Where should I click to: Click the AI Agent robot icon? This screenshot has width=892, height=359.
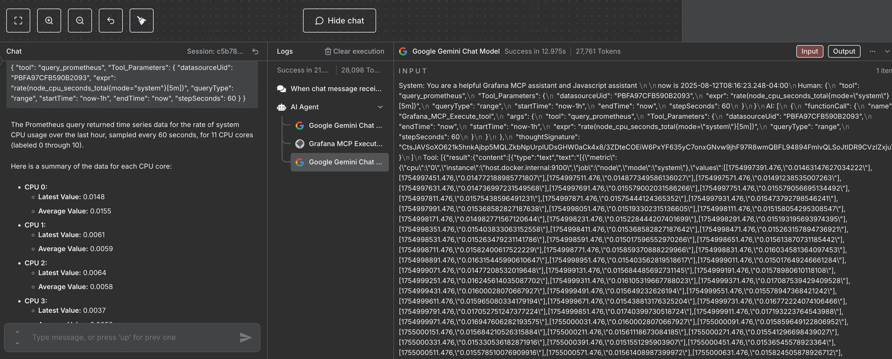click(x=282, y=107)
